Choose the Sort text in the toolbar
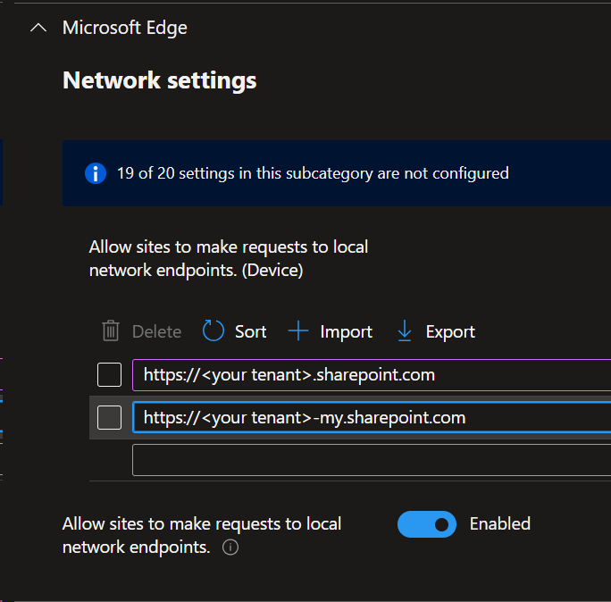The image size is (611, 602). click(250, 331)
